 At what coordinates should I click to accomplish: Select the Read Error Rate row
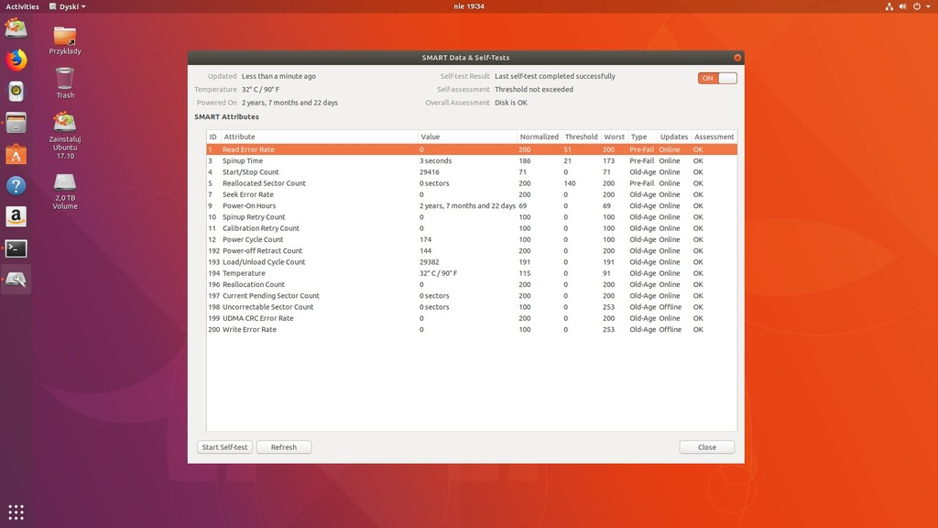pyautogui.click(x=472, y=149)
